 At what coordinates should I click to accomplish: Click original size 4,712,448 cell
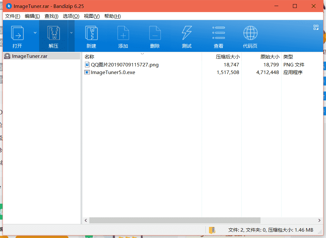267,72
